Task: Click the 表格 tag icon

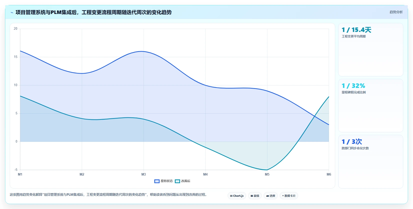Action: click(x=252, y=196)
